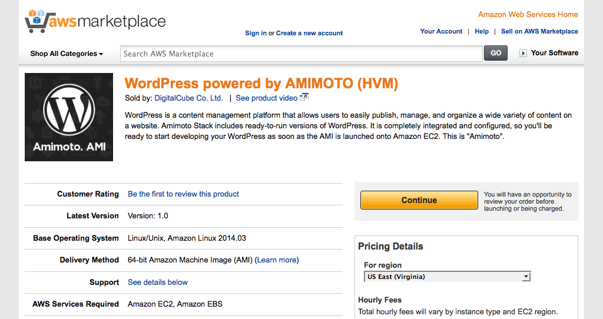This screenshot has height=319, width=603.
Task: Click the AWS Marketplace cart logo
Action: 95,21
